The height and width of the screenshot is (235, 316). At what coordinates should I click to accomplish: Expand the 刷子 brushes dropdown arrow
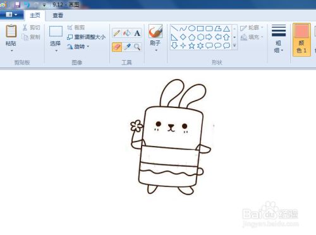[156, 51]
